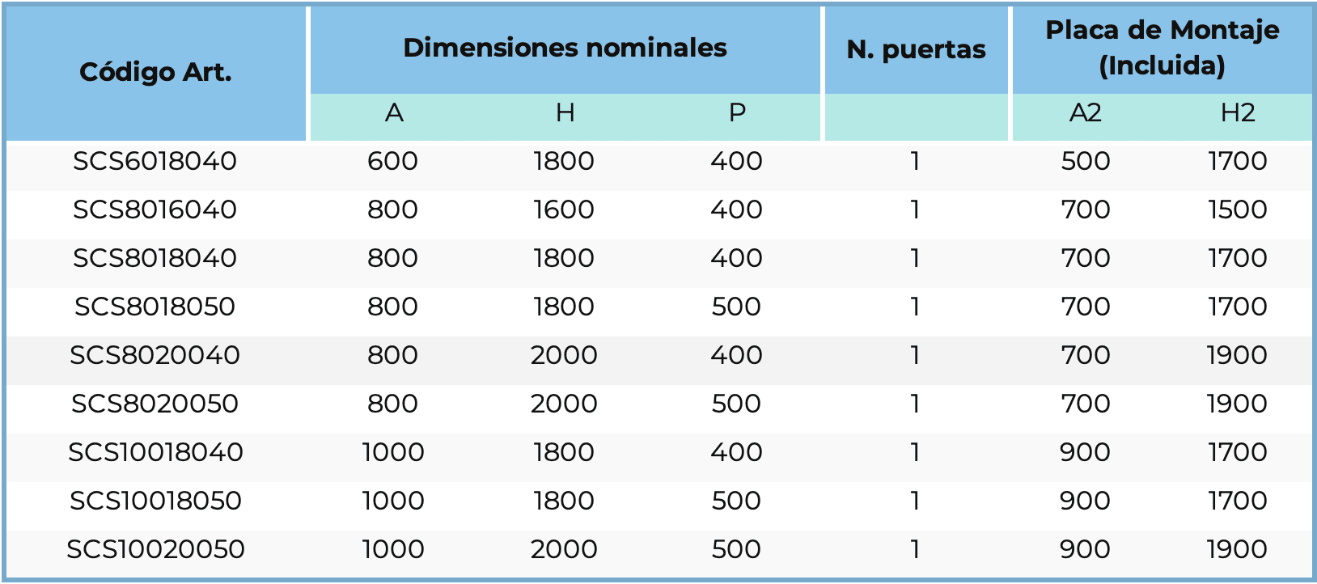Click the N. puertas column header

tap(916, 50)
